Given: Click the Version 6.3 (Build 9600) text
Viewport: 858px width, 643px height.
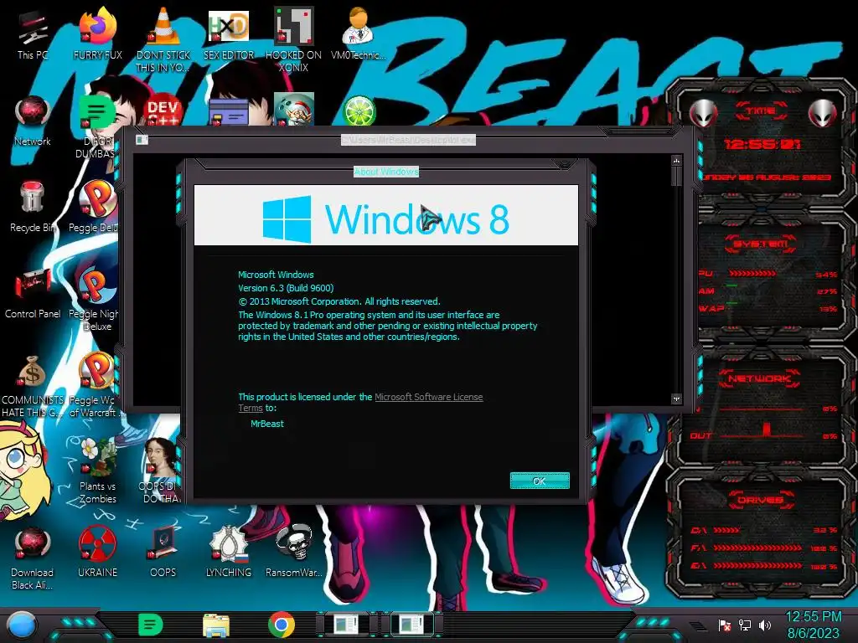Looking at the screenshot, I should [x=286, y=288].
